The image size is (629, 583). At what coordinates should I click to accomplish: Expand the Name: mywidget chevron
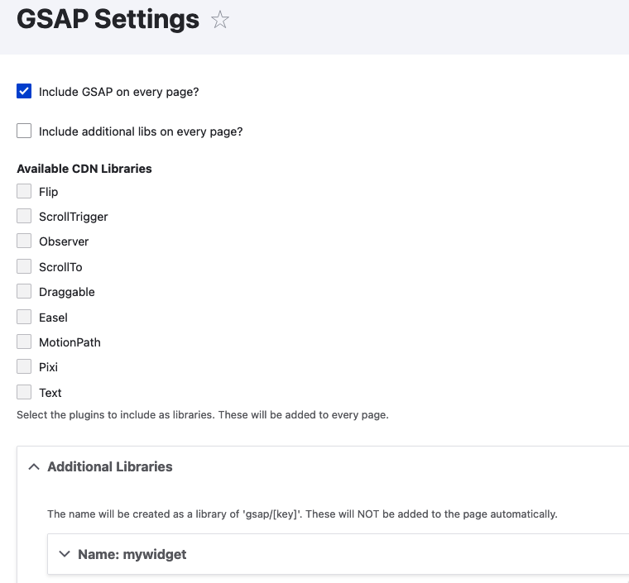click(65, 554)
